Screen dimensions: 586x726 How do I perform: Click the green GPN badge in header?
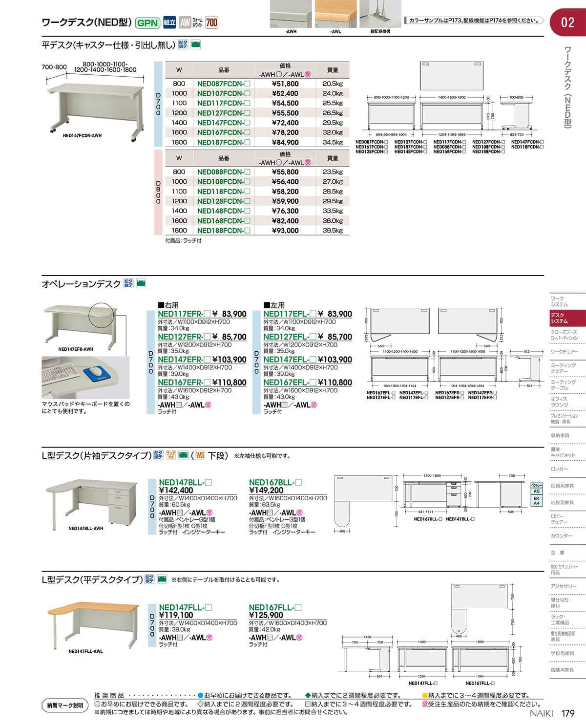point(147,22)
